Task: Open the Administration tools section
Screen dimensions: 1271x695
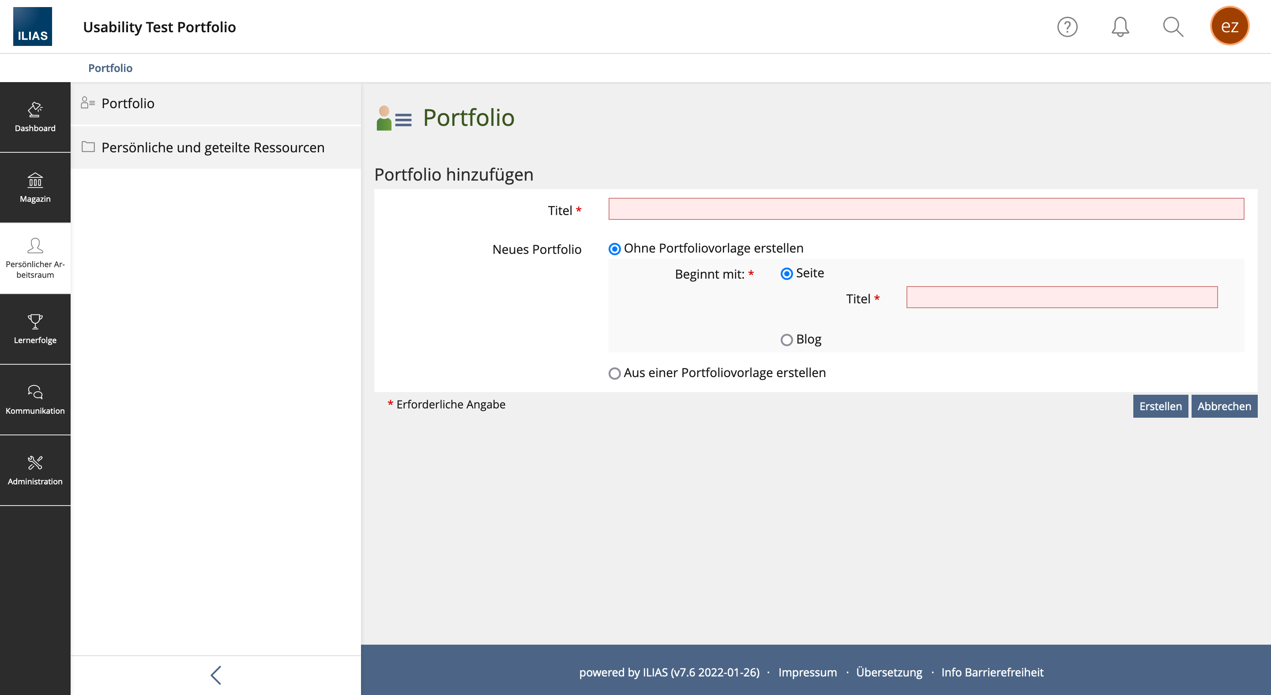Action: 35,470
